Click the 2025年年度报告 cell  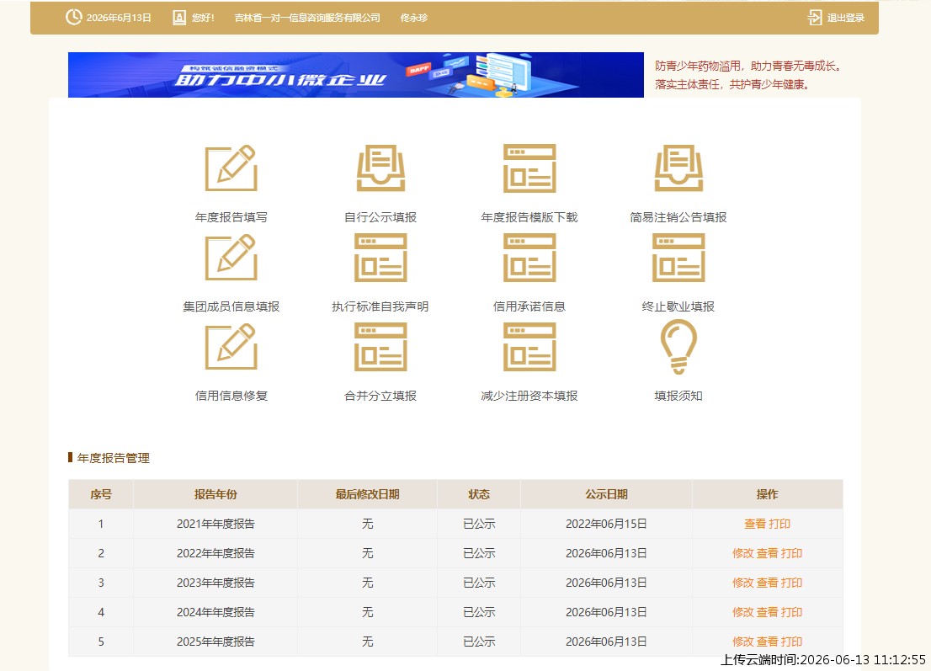point(215,642)
